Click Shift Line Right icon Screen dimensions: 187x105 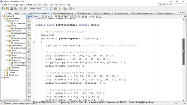[x=86, y=17]
